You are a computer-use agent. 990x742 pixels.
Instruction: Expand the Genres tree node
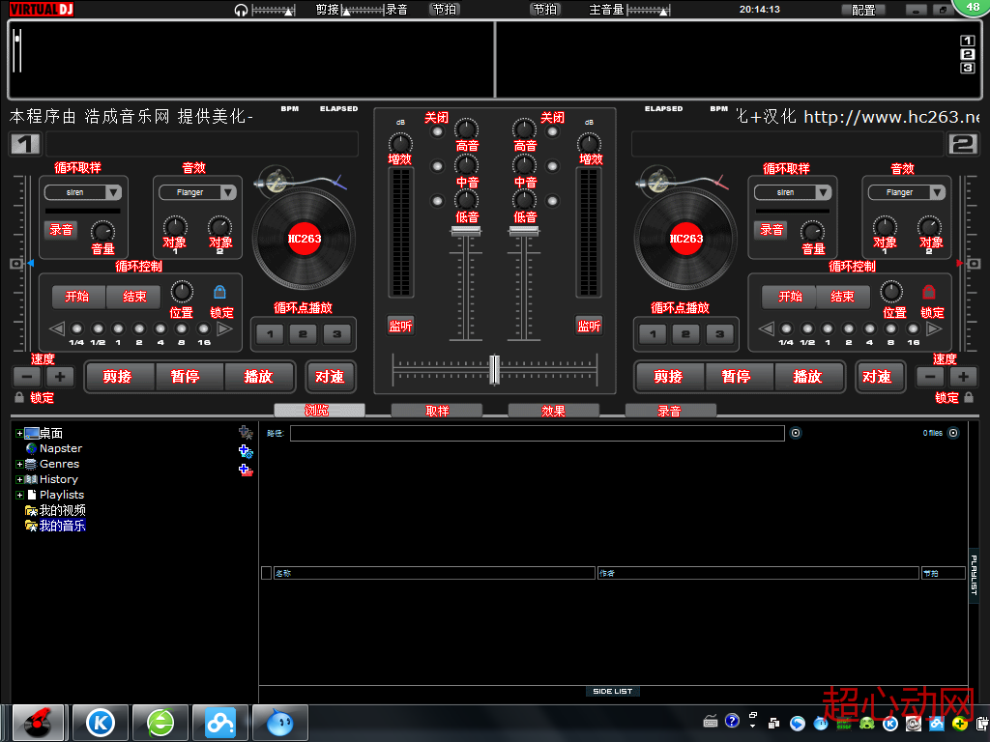point(19,465)
